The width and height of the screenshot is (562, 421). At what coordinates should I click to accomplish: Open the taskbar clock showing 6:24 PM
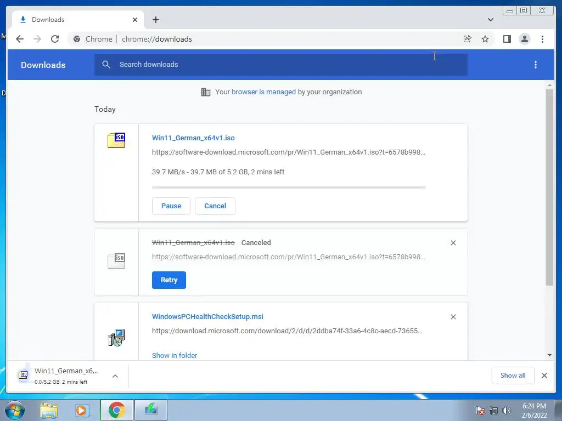pos(534,411)
